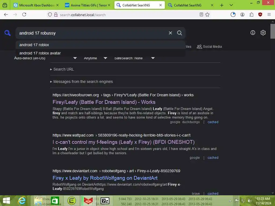Open cached link for deviantart result
Image resolution: width=275 pixels, height=206 pixels.
(x=213, y=193)
